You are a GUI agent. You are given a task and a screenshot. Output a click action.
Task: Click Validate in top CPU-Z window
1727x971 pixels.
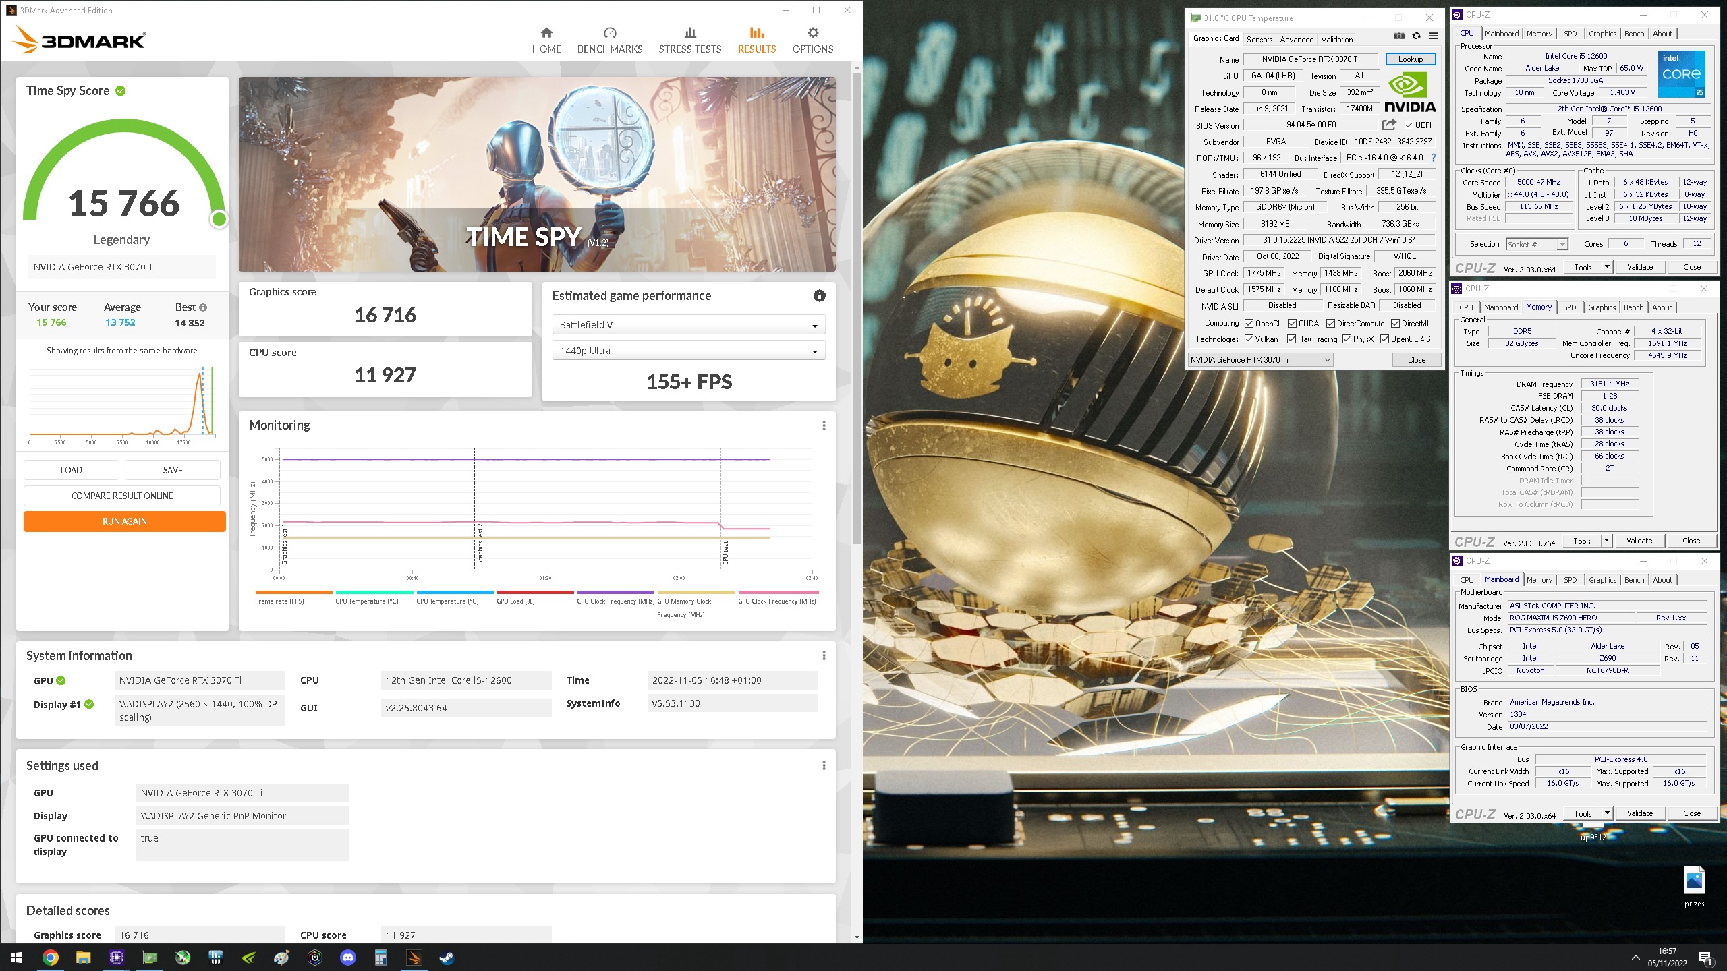[1639, 267]
